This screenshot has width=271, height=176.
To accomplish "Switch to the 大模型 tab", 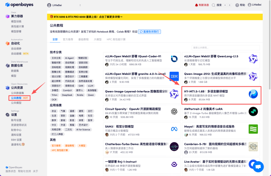I will (97, 39).
